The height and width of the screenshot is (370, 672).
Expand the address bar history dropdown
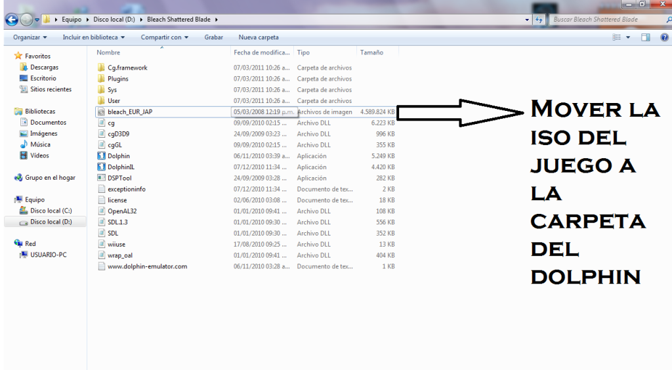(x=527, y=20)
